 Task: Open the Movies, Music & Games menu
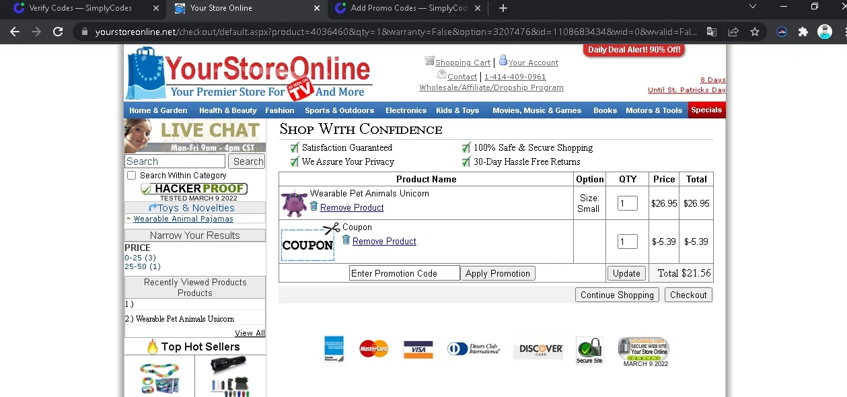point(537,110)
